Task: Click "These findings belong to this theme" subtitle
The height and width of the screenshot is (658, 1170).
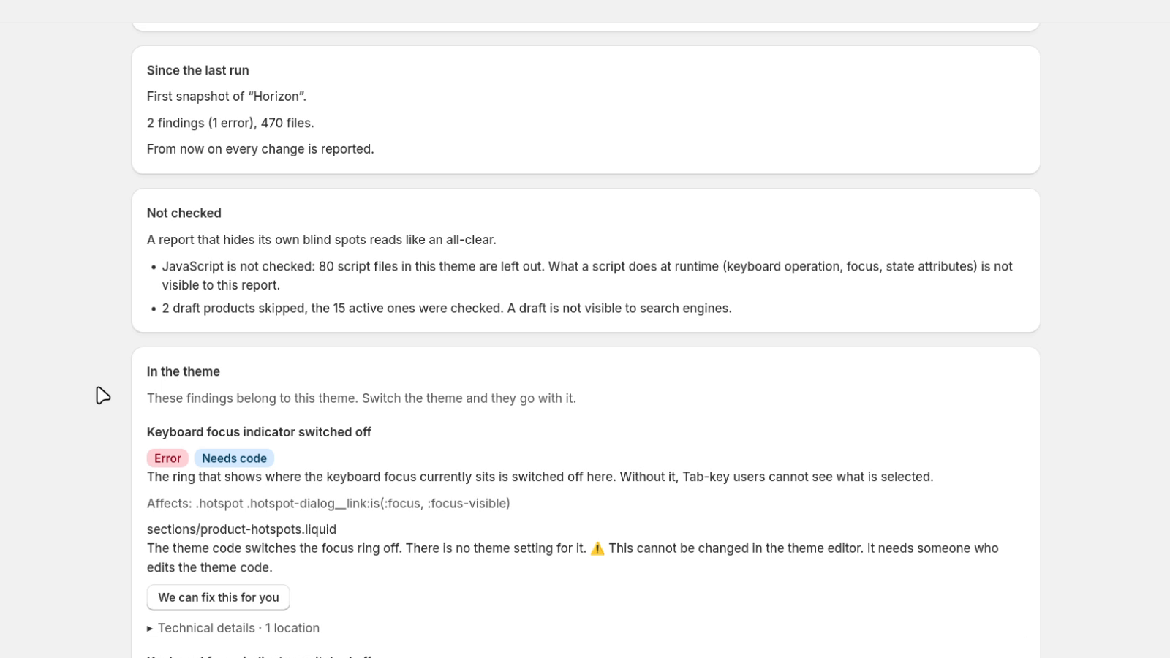Action: [x=361, y=398]
